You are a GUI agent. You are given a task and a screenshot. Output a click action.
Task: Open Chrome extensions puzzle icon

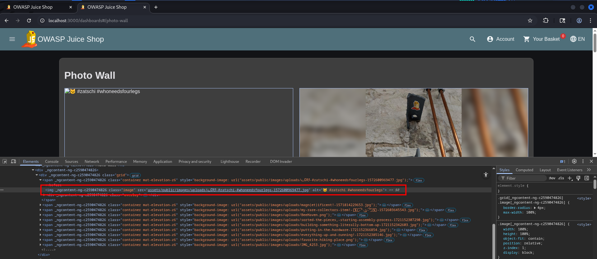tap(546, 21)
